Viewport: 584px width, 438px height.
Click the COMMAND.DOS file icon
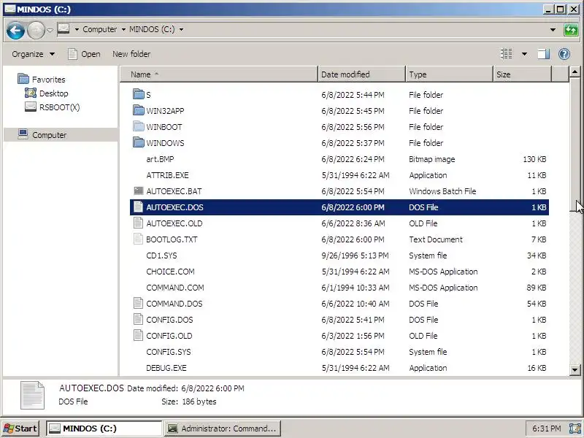click(x=139, y=303)
